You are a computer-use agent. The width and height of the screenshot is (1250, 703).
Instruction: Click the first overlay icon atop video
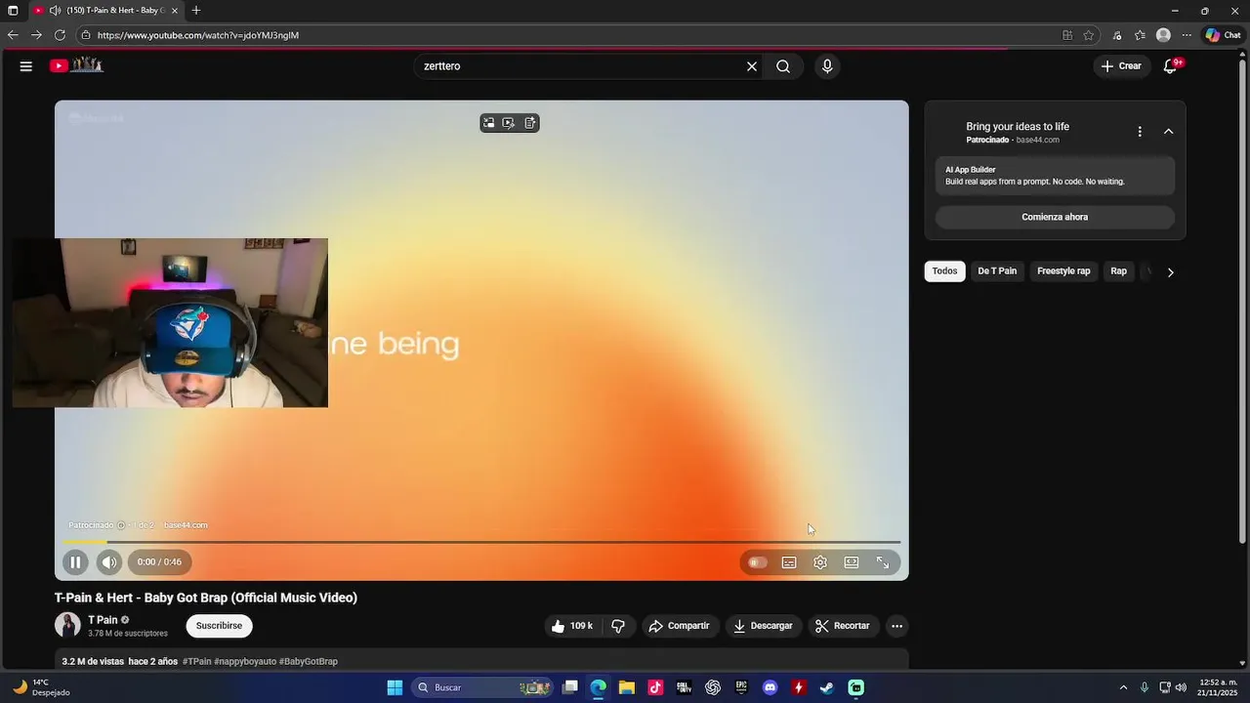[x=488, y=123]
